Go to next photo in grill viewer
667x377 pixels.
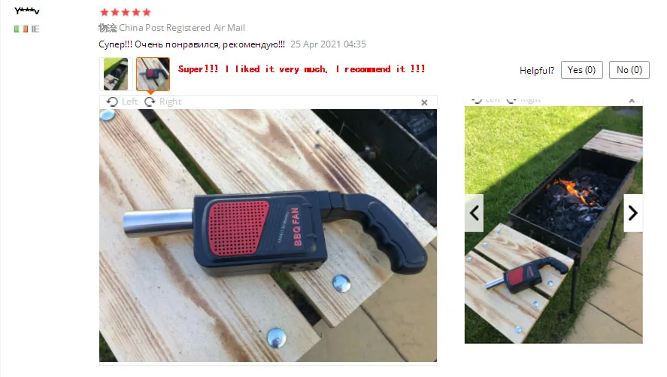click(633, 213)
